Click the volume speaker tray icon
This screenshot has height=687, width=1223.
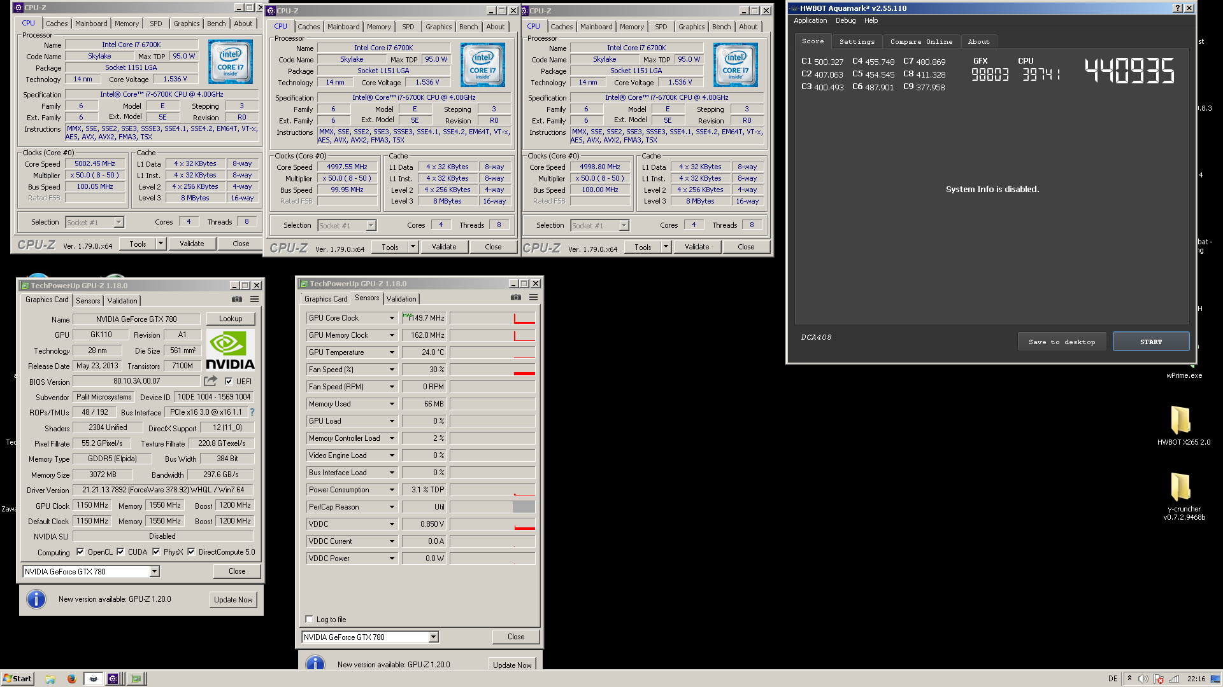click(x=1143, y=679)
